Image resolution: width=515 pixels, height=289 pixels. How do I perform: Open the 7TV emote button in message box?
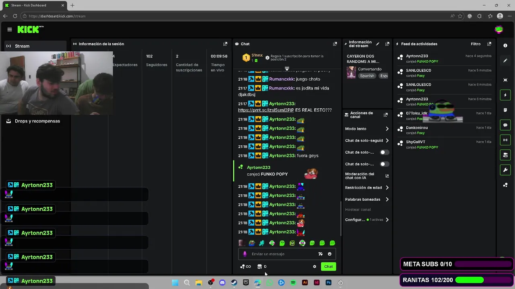click(320, 254)
